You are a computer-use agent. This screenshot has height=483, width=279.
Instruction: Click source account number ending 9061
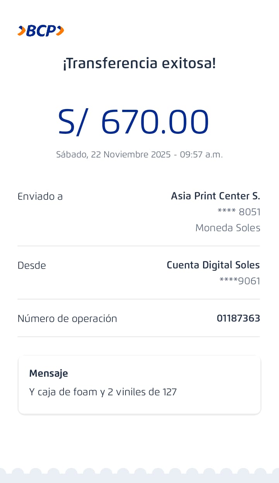(240, 281)
